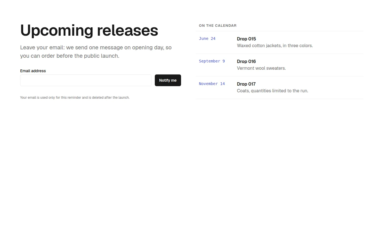
Task: Click the "September 9" date
Action: [212, 61]
